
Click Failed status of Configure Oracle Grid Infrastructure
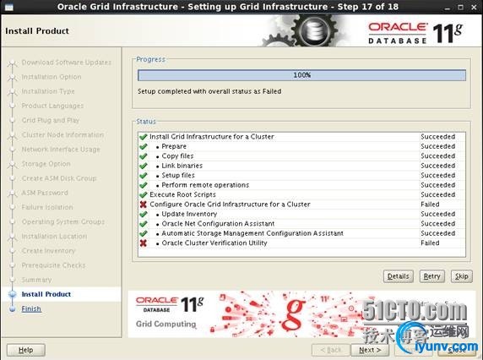pyautogui.click(x=430, y=204)
